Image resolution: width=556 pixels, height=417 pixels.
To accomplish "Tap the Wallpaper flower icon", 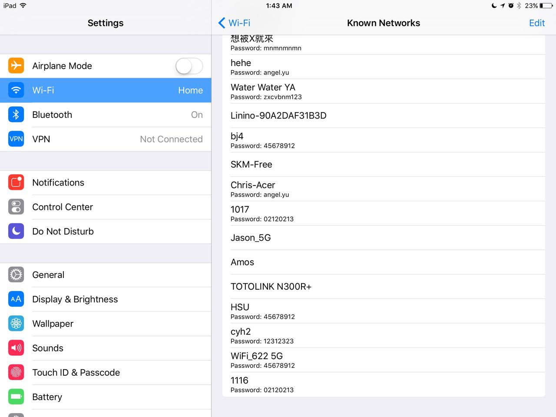I will (16, 324).
